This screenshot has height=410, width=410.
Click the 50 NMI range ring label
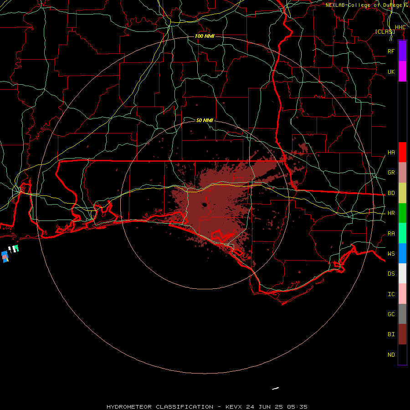coord(205,120)
